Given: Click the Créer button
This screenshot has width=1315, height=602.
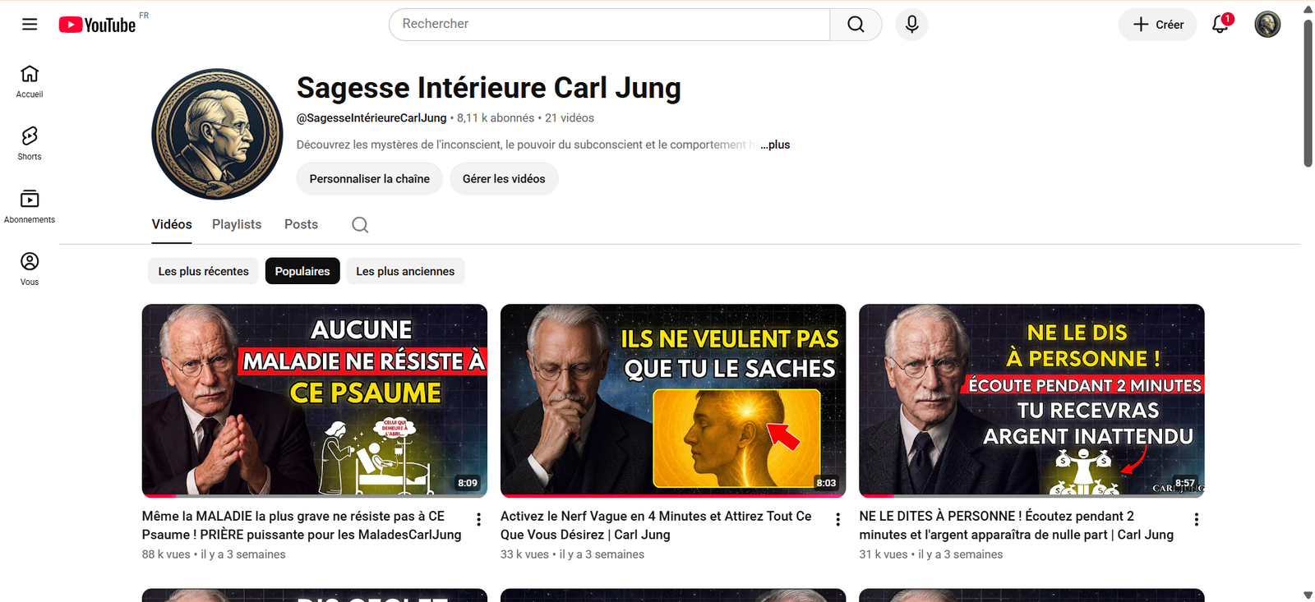Looking at the screenshot, I should [1157, 25].
